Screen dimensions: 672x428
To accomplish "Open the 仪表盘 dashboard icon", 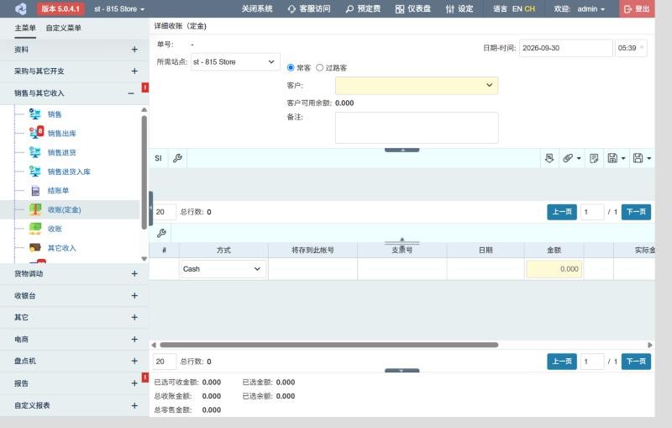I will pos(400,9).
